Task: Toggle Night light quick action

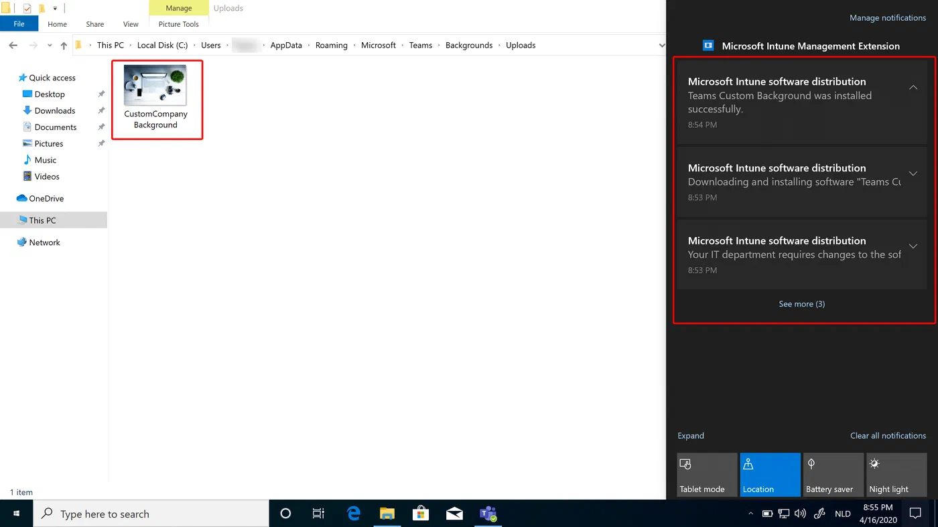Action: 896,475
